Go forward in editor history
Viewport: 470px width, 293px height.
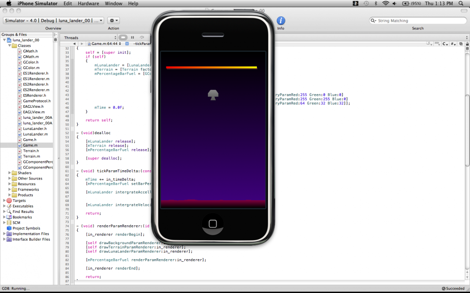tap(82, 44)
